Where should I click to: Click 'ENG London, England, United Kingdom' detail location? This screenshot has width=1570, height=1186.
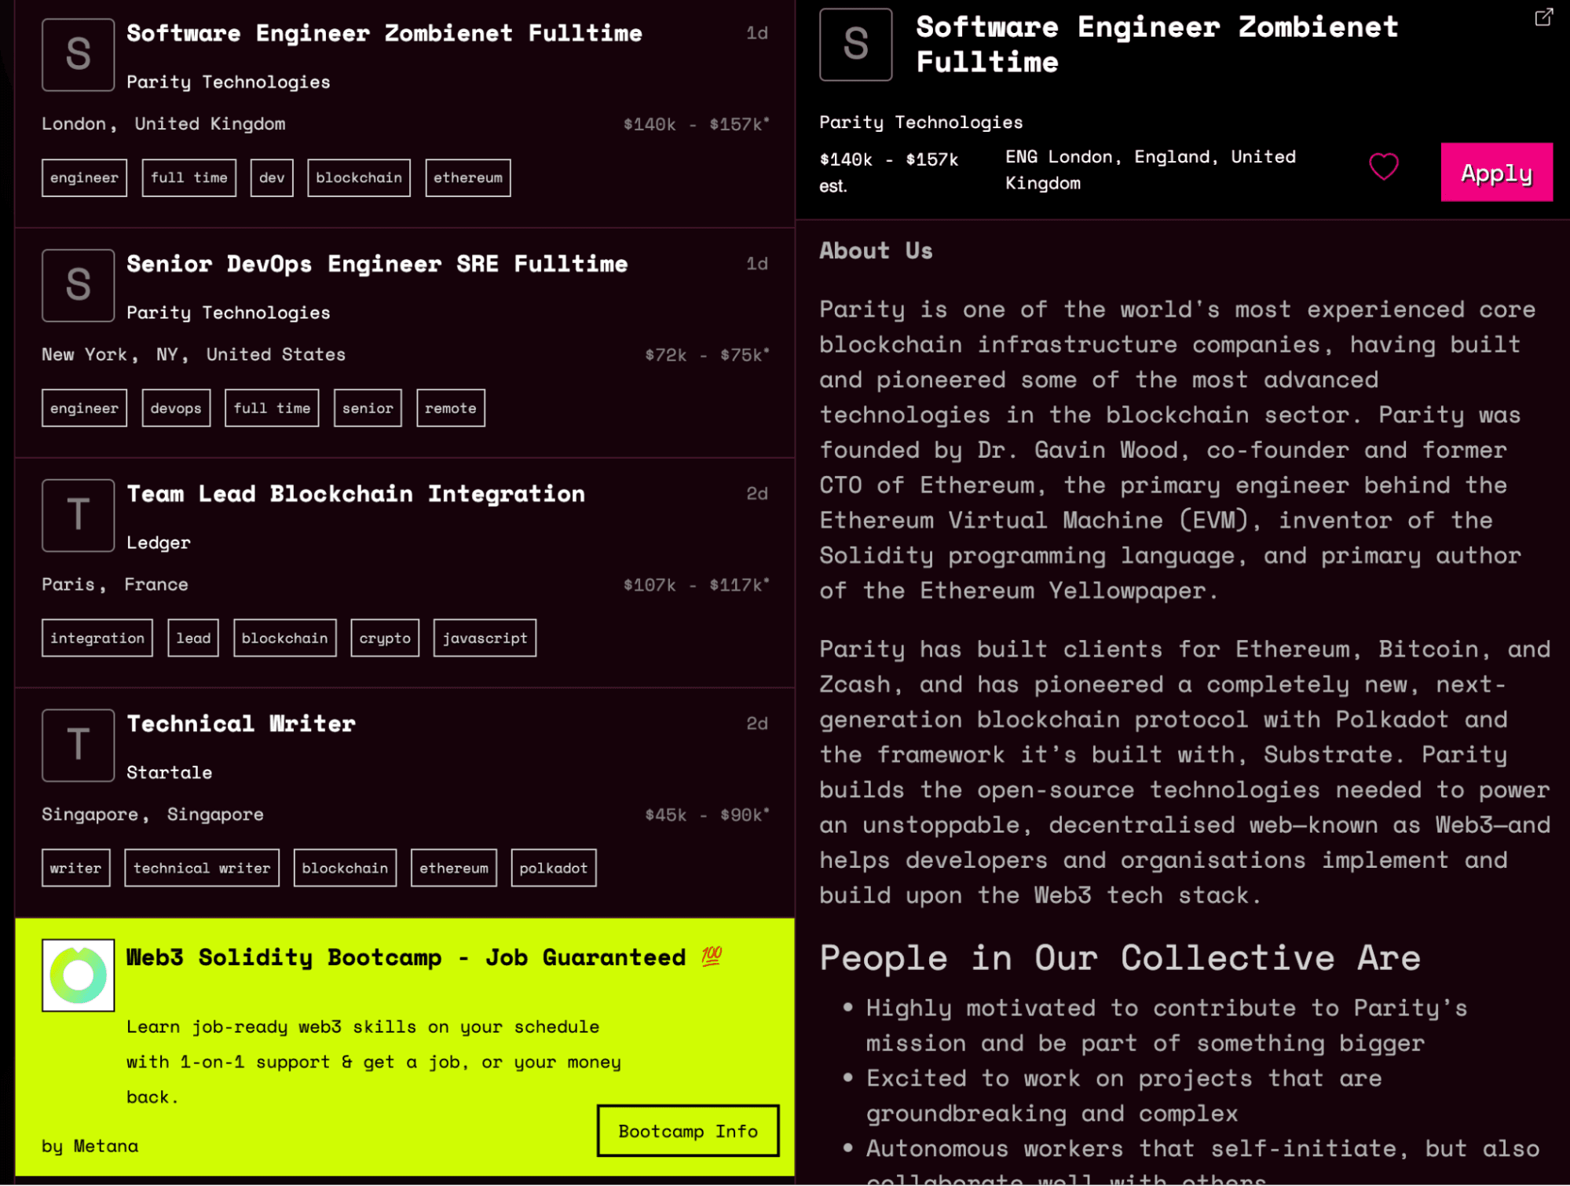click(1151, 170)
